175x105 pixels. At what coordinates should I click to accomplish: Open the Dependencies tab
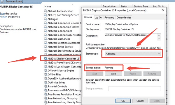coord(124,17)
